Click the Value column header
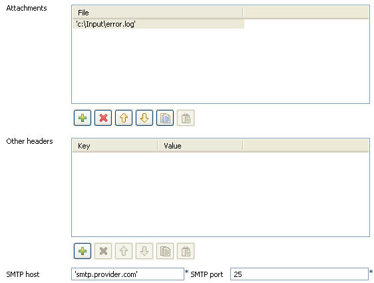This screenshot has height=283, width=374. click(x=200, y=146)
